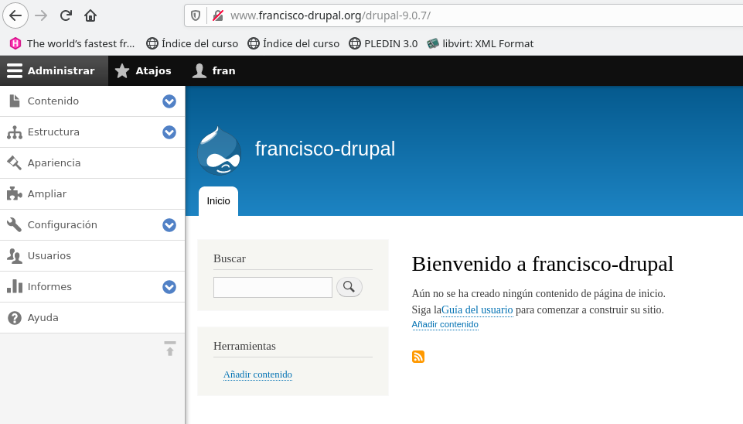Click the Drupal drop logo
Screen dimensions: 743x424
click(x=219, y=151)
